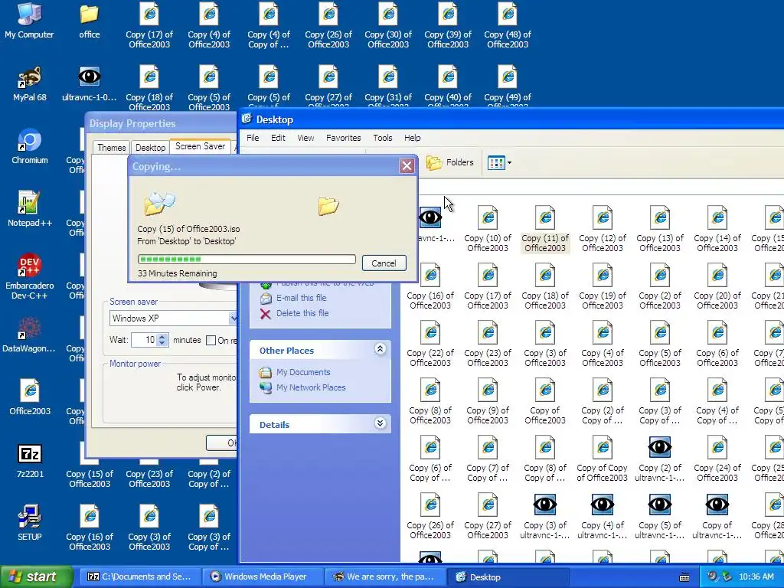Click the wait minutes input field
The width and height of the screenshot is (784, 588).
[144, 340]
